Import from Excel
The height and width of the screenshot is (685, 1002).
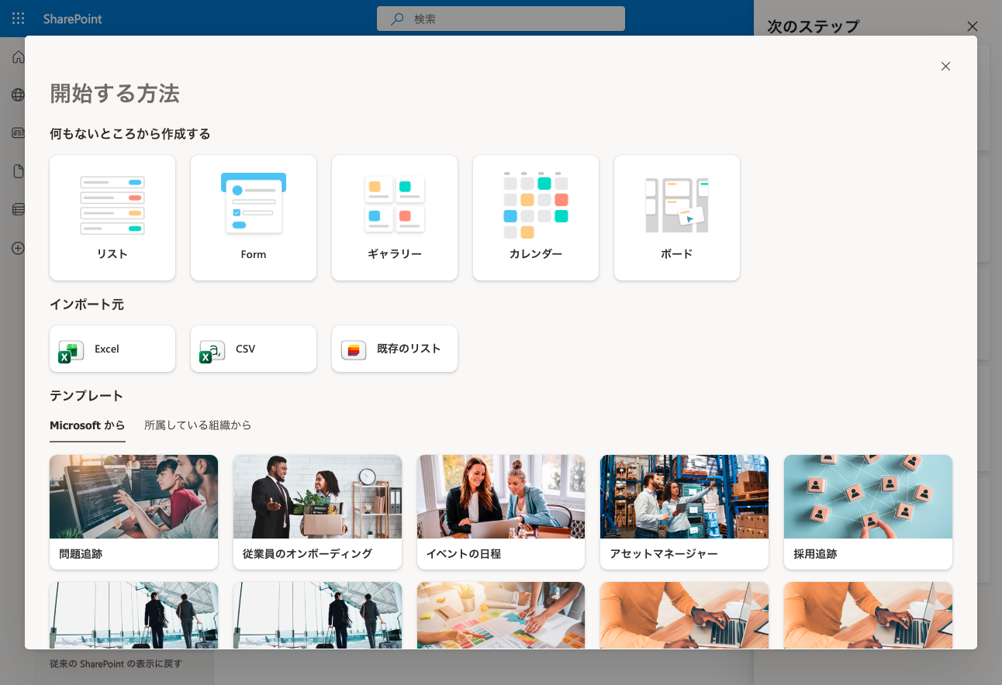112,349
